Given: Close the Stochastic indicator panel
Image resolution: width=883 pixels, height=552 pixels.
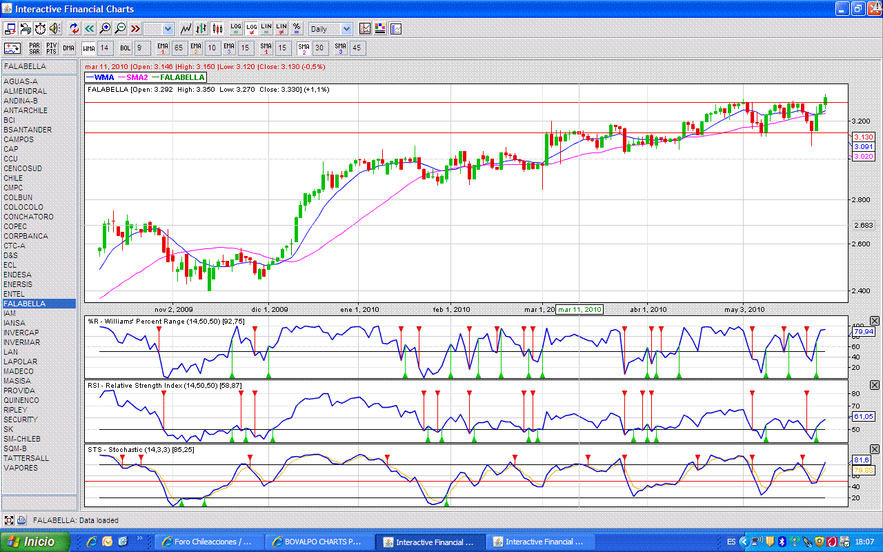Looking at the screenshot, I should [x=875, y=449].
